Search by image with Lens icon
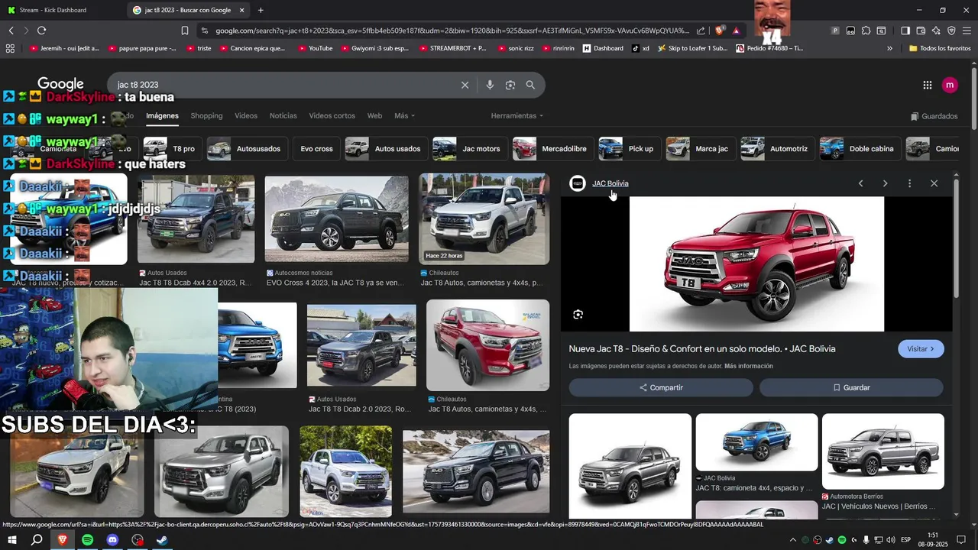Viewport: 978px width, 550px height. pos(510,85)
